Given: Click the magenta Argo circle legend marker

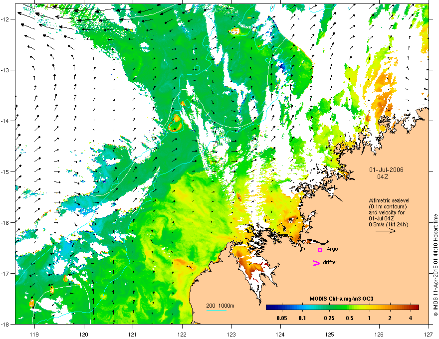Looking at the screenshot, I should coord(320,250).
